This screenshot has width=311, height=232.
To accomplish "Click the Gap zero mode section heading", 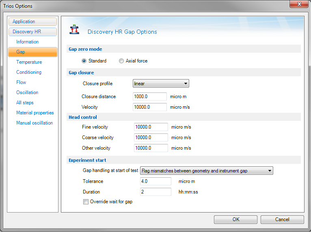I will coord(85,49).
